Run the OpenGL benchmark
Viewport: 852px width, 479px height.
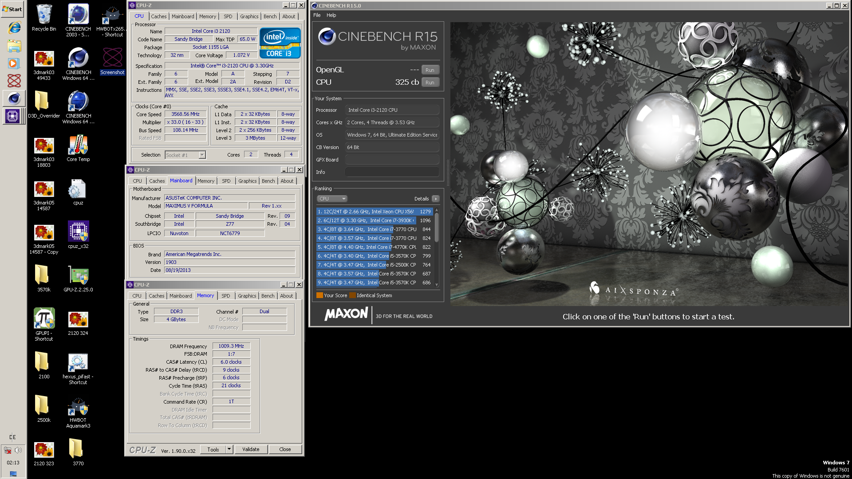430,70
